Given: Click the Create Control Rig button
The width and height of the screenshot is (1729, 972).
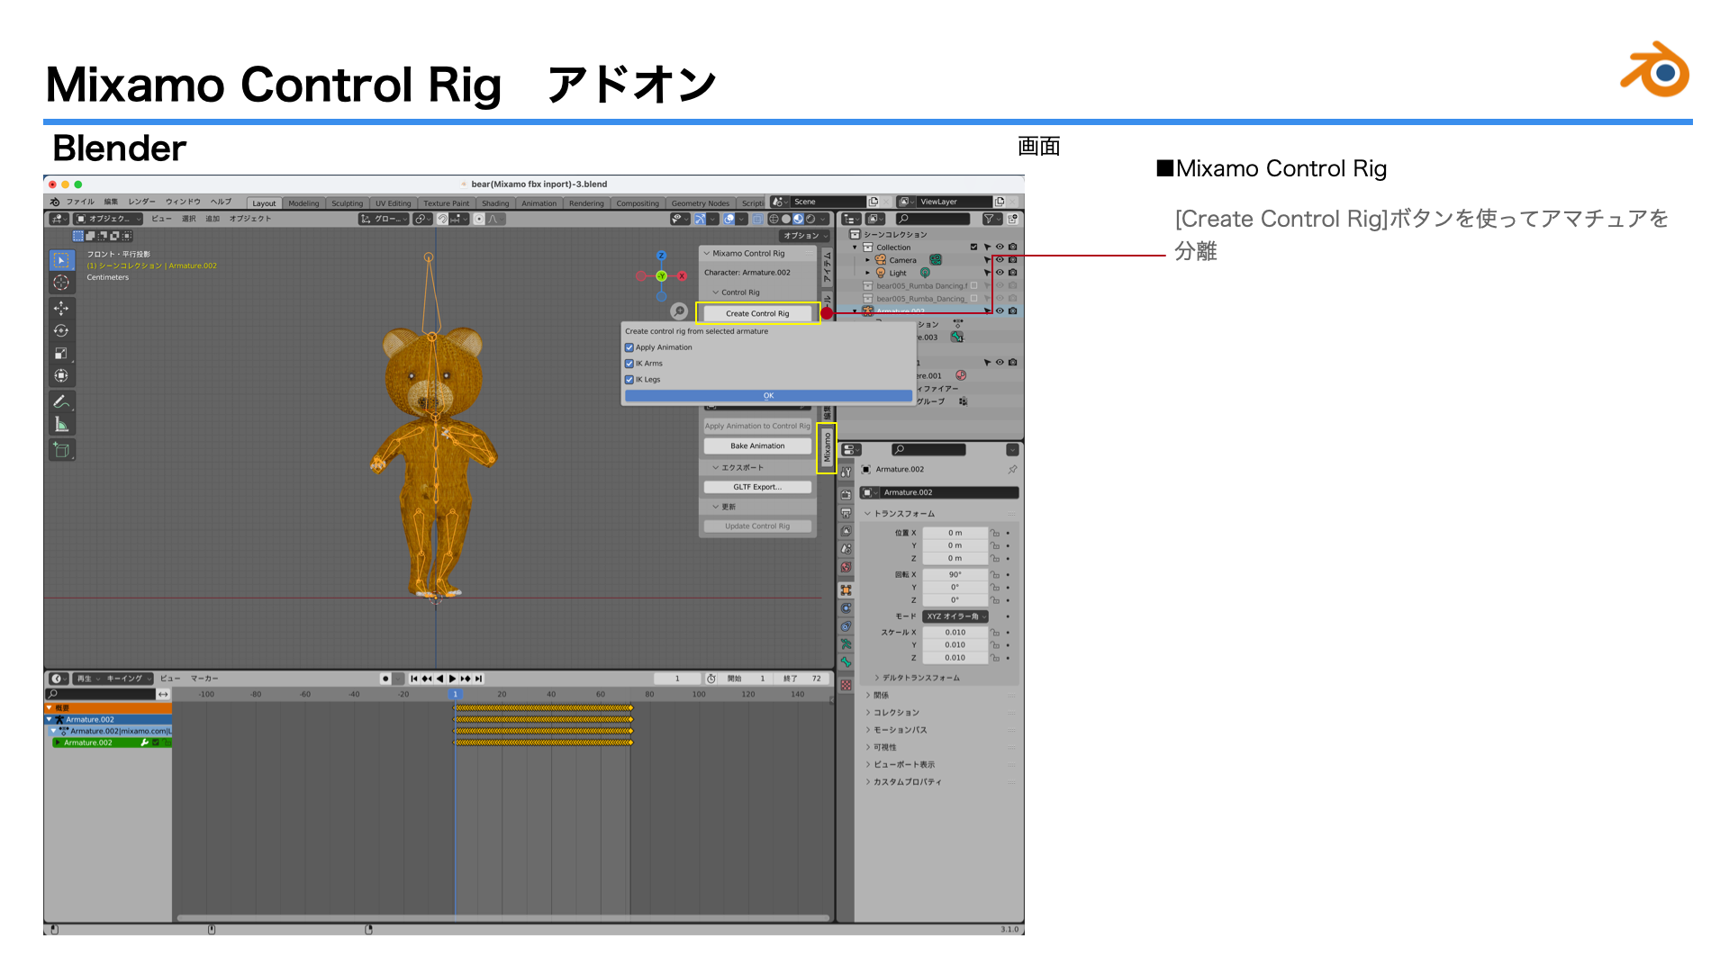Looking at the screenshot, I should 757,313.
